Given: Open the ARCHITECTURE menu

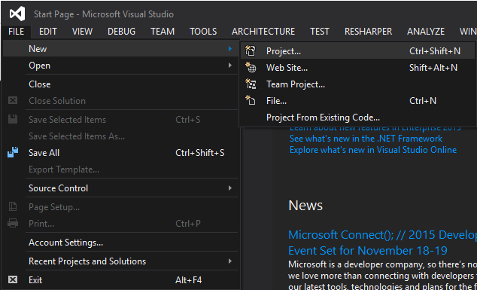Looking at the screenshot, I should coord(263,32).
